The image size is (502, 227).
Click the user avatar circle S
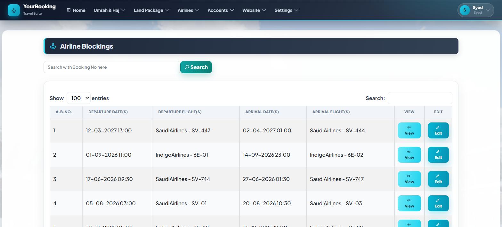pos(465,10)
